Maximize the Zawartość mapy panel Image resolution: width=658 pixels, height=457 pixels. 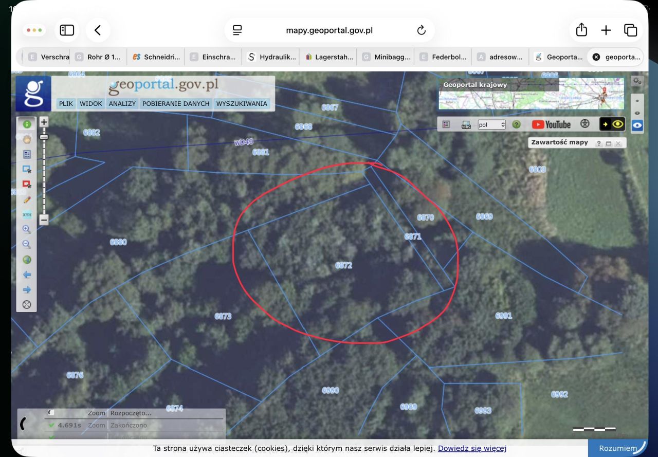(x=609, y=143)
